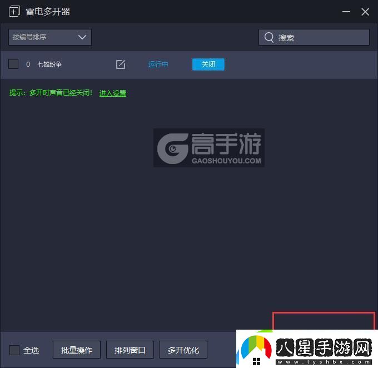Click the 批量操作 button
Screen dimensions: 378x368
coord(76,350)
